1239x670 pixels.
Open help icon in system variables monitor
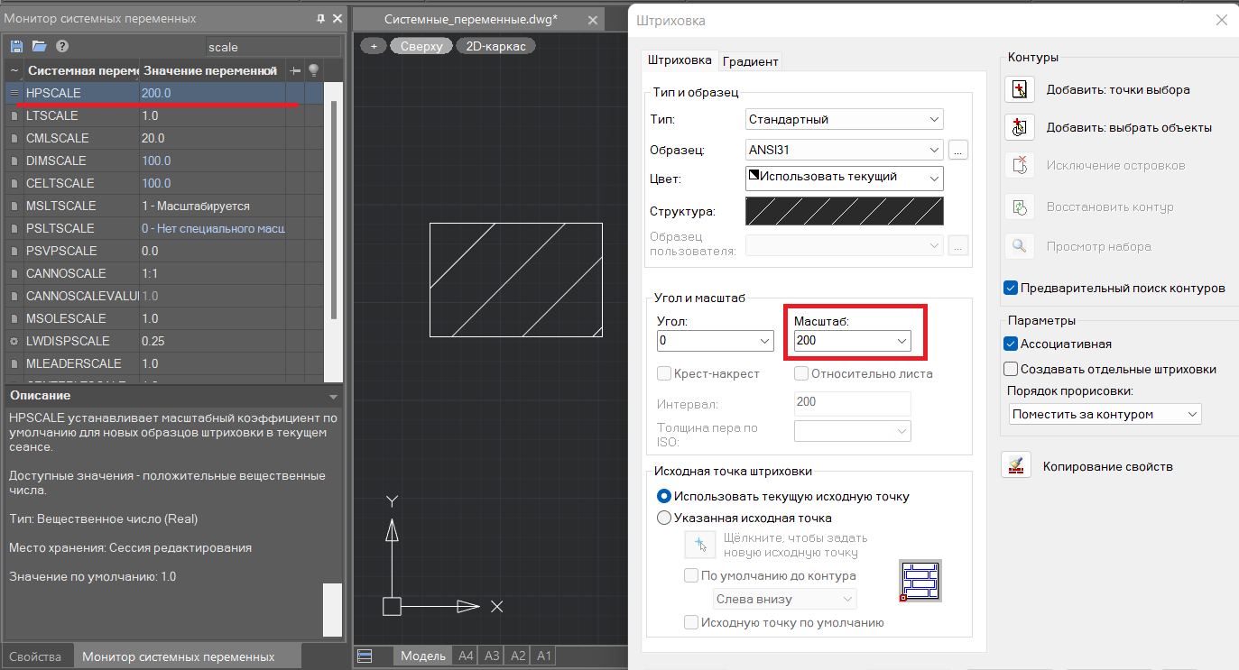coord(62,46)
